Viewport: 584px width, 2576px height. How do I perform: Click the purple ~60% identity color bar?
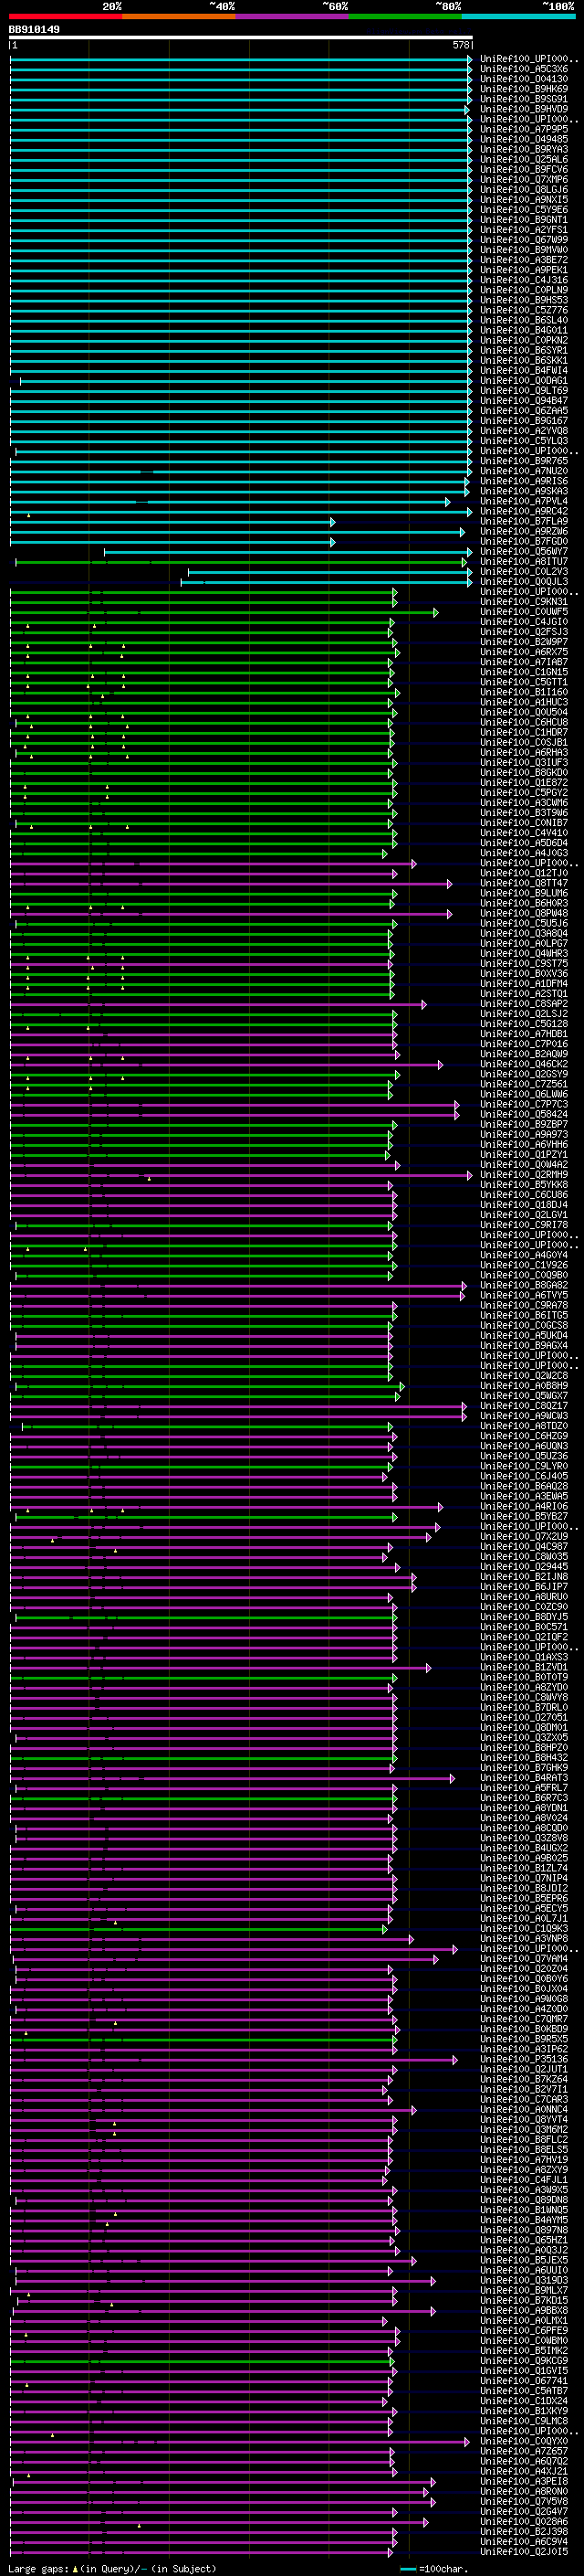click(293, 16)
